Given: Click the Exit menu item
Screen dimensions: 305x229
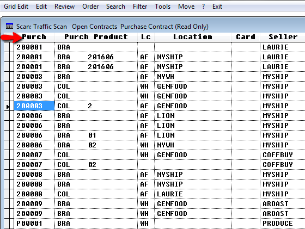Looking at the screenshot, I should click(x=217, y=7).
